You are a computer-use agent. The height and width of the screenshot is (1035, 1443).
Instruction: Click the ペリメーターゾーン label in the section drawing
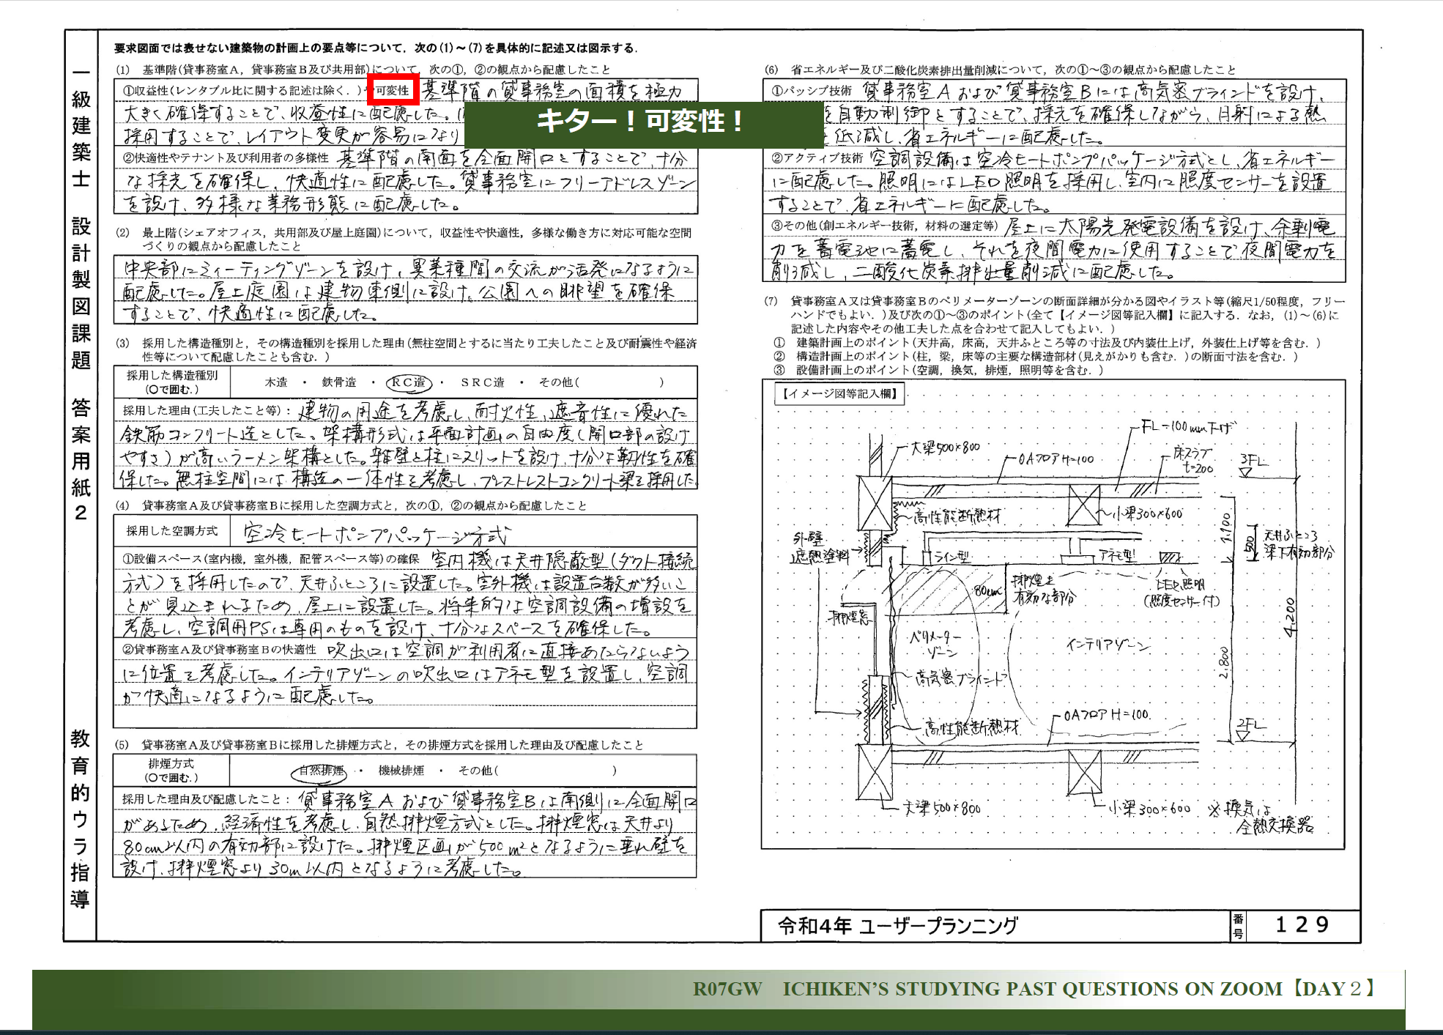934,643
